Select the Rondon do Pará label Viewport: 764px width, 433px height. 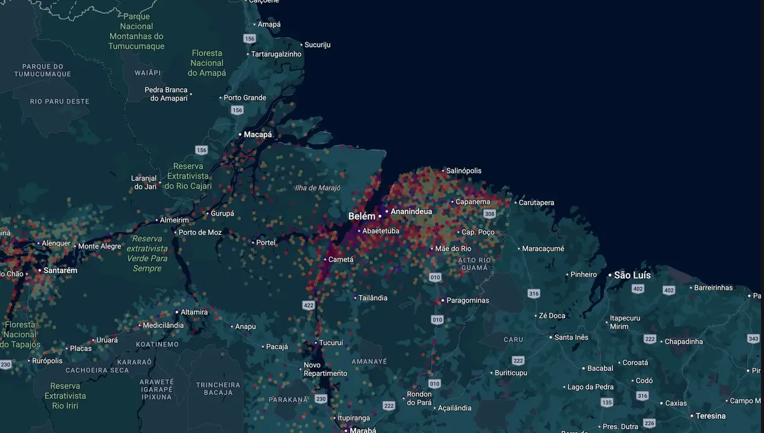point(419,399)
